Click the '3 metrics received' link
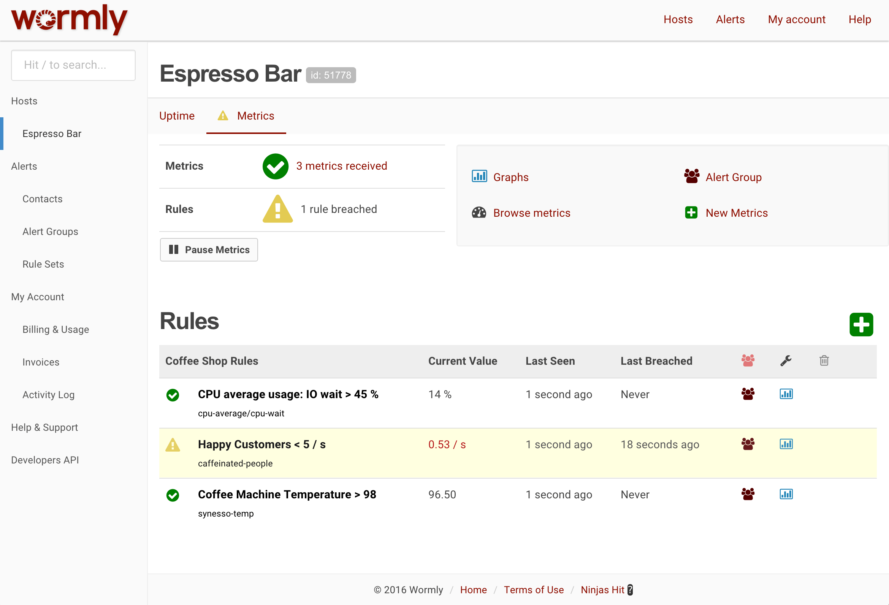Viewport: 889px width, 605px height. (x=341, y=166)
